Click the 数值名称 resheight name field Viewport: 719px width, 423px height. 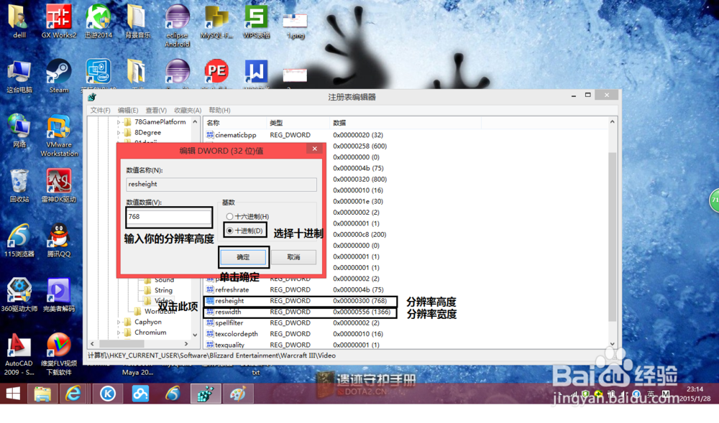point(221,184)
